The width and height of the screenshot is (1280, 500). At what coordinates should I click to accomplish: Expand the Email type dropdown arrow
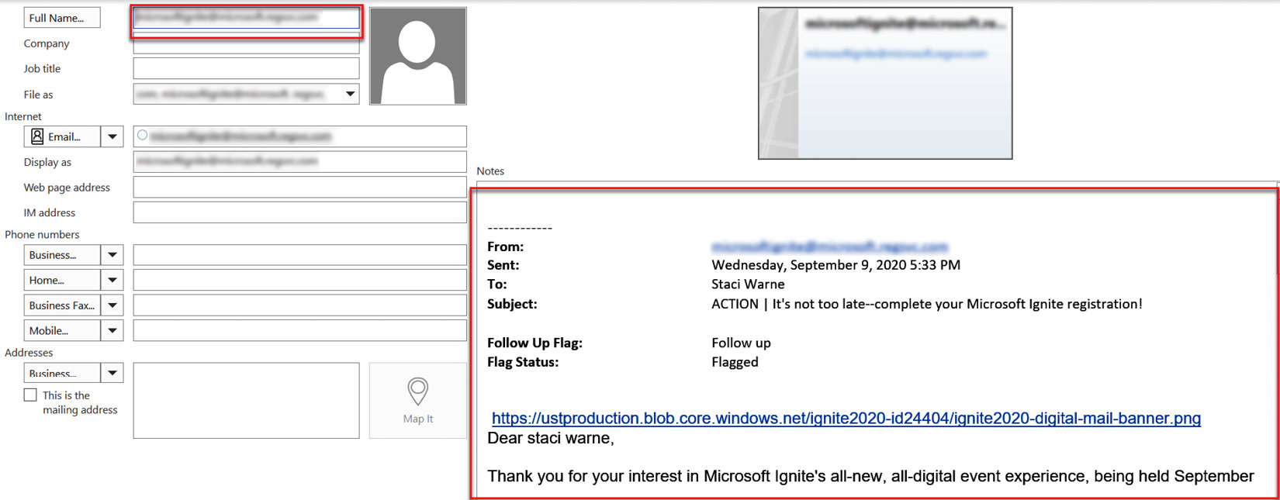point(112,136)
